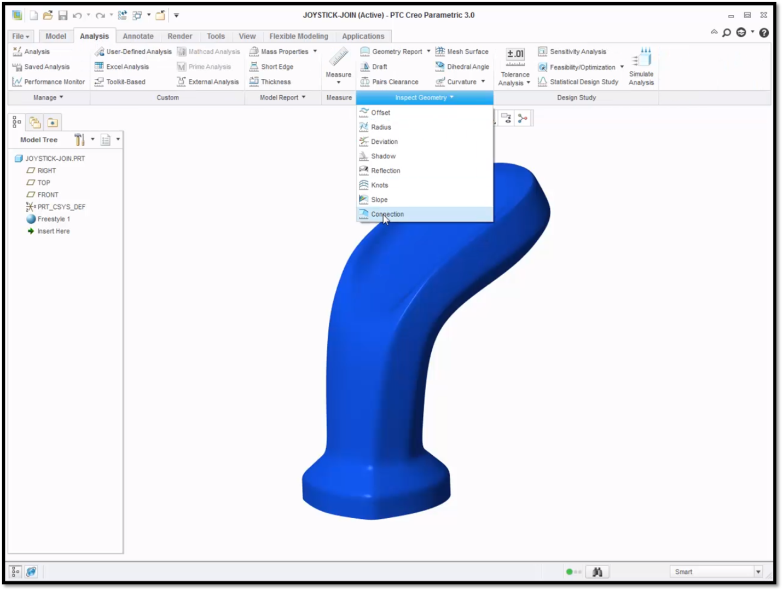Open the Draft analysis tool
The height and width of the screenshot is (591, 783).
[374, 67]
